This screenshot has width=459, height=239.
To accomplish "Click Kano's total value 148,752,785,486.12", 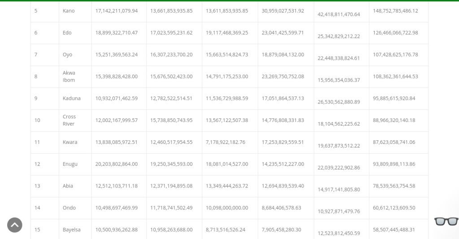I will coord(395,11).
